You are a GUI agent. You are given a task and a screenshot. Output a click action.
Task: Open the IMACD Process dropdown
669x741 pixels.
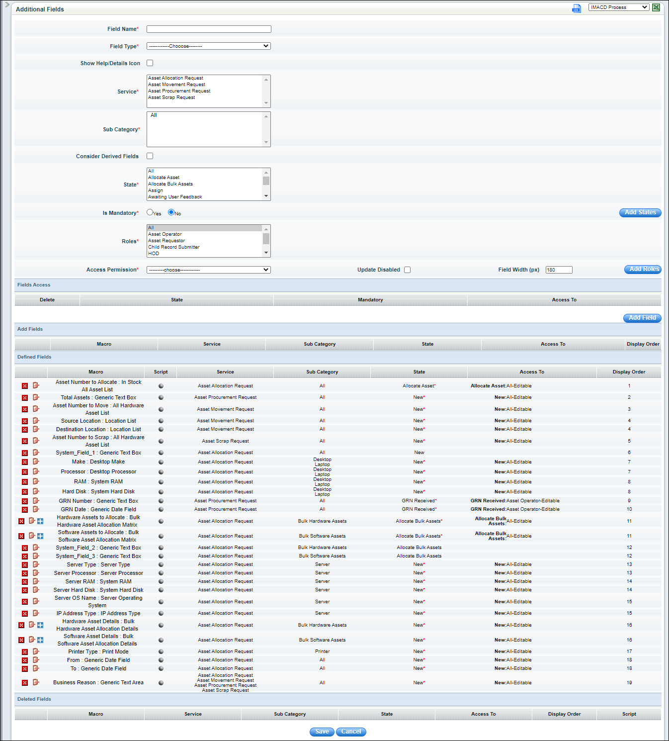[x=618, y=7]
